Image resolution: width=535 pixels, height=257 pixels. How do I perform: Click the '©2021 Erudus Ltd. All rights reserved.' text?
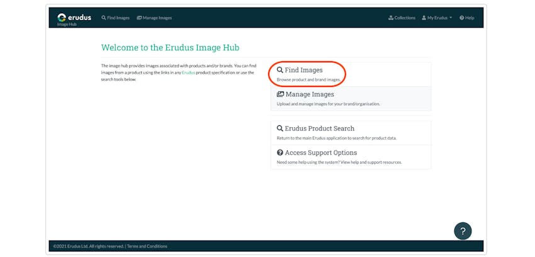click(89, 246)
